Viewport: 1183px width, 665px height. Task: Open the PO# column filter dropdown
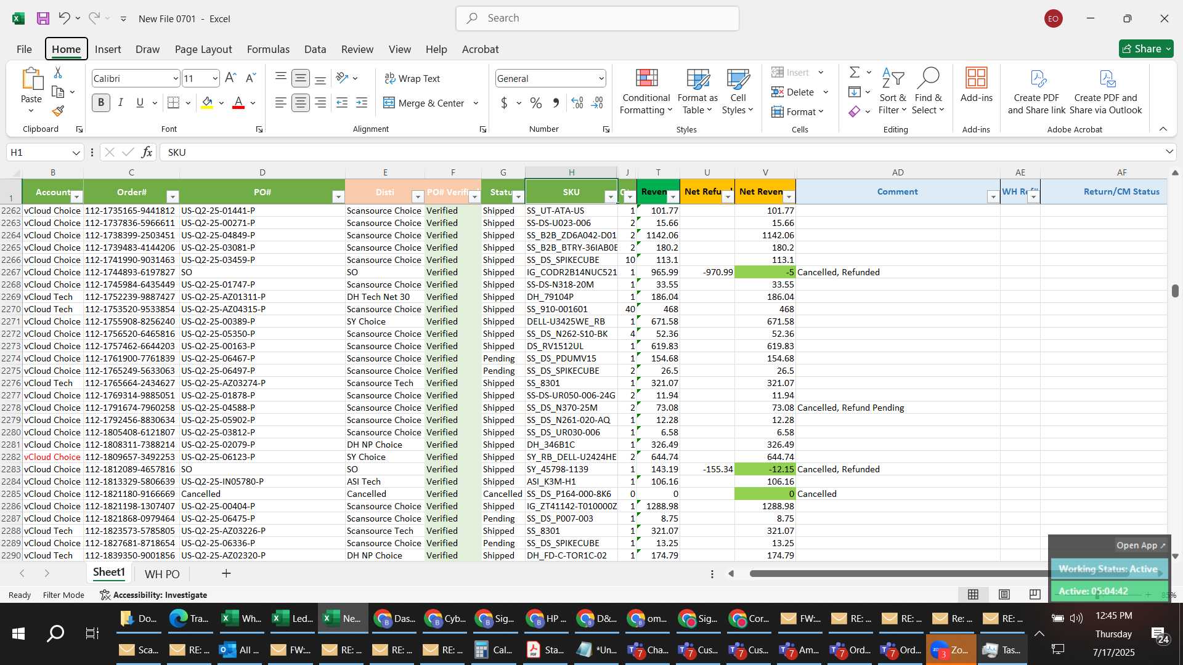338,197
